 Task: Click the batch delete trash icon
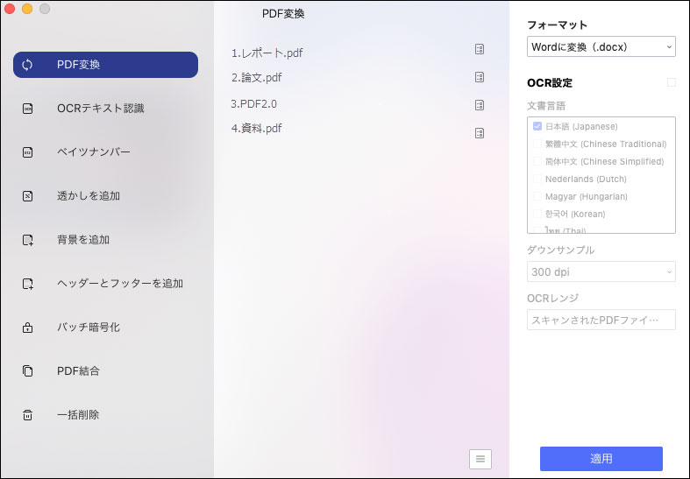pos(27,415)
